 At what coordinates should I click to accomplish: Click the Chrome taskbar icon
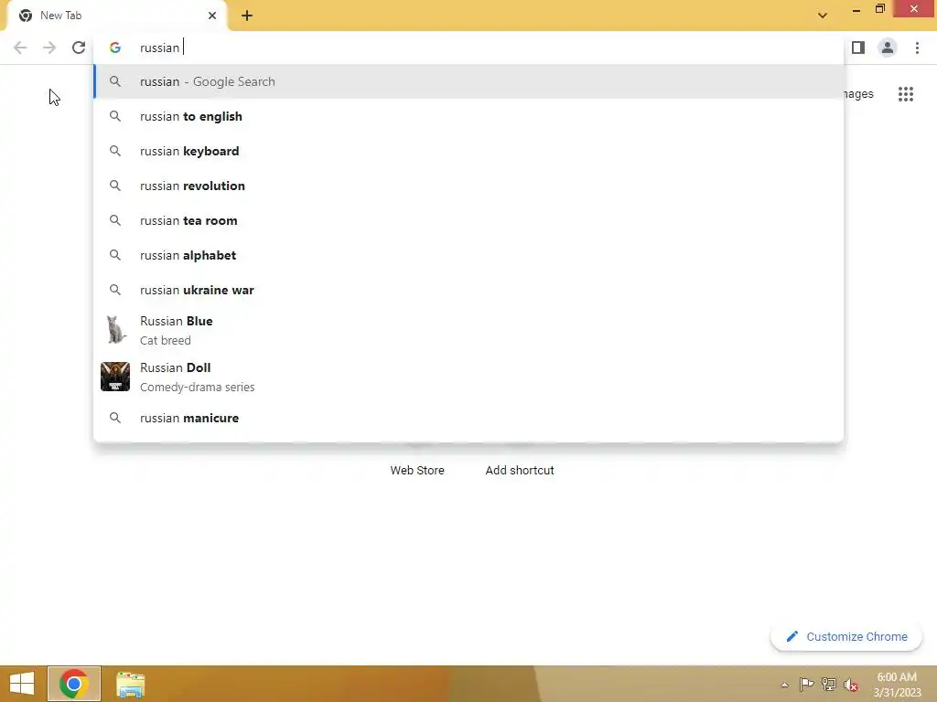[x=74, y=684]
